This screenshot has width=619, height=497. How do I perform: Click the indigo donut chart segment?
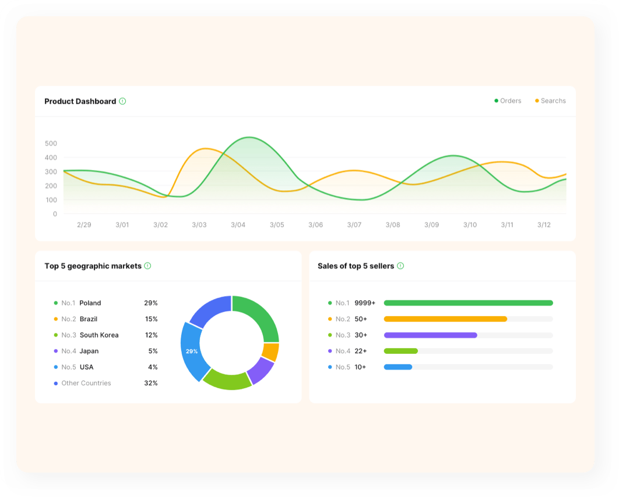point(211,310)
